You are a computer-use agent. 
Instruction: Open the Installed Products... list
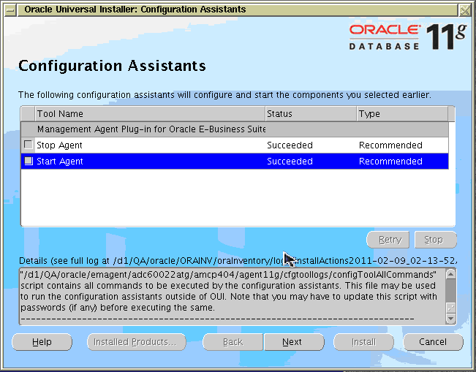tap(136, 342)
